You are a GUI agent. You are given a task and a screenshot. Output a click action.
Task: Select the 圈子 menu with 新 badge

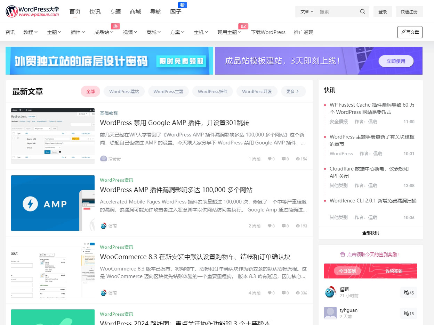pos(176,11)
